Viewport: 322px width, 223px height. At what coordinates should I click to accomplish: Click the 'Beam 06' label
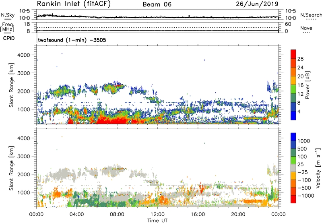157,4
